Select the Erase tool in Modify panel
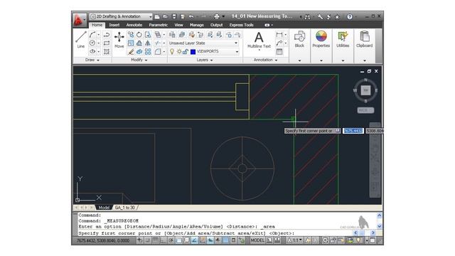The height and width of the screenshot is (256, 455). [x=131, y=52]
